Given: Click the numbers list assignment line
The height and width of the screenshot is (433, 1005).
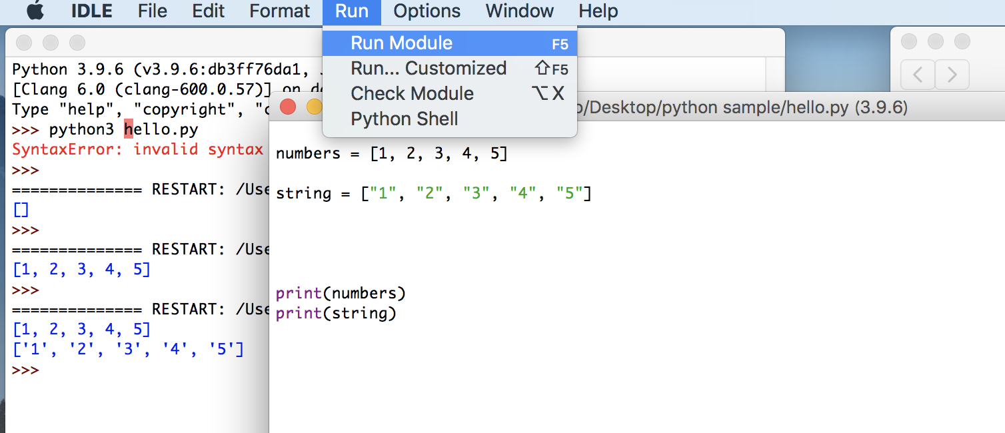Looking at the screenshot, I should (392, 154).
